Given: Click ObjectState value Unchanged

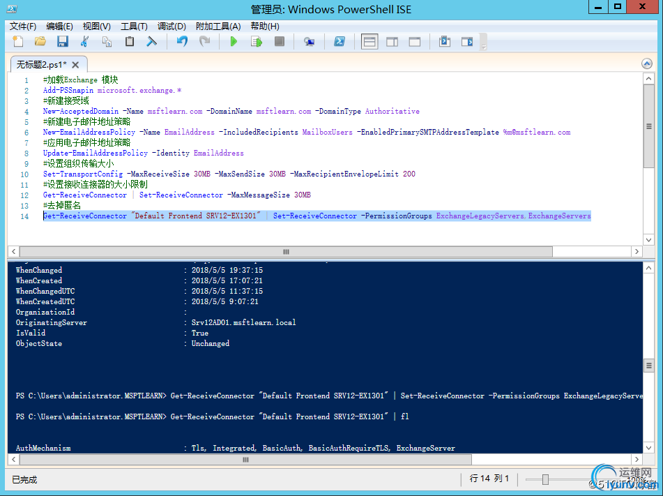Looking at the screenshot, I should pos(210,343).
